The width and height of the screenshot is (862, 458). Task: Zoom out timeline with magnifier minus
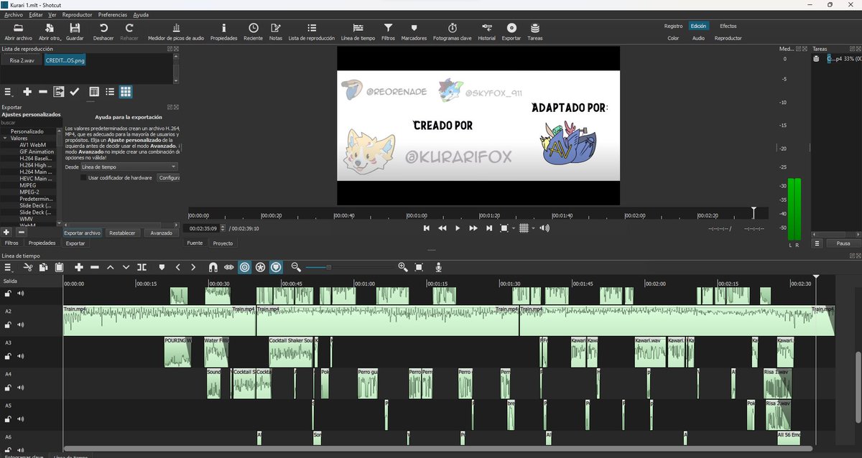coord(296,267)
